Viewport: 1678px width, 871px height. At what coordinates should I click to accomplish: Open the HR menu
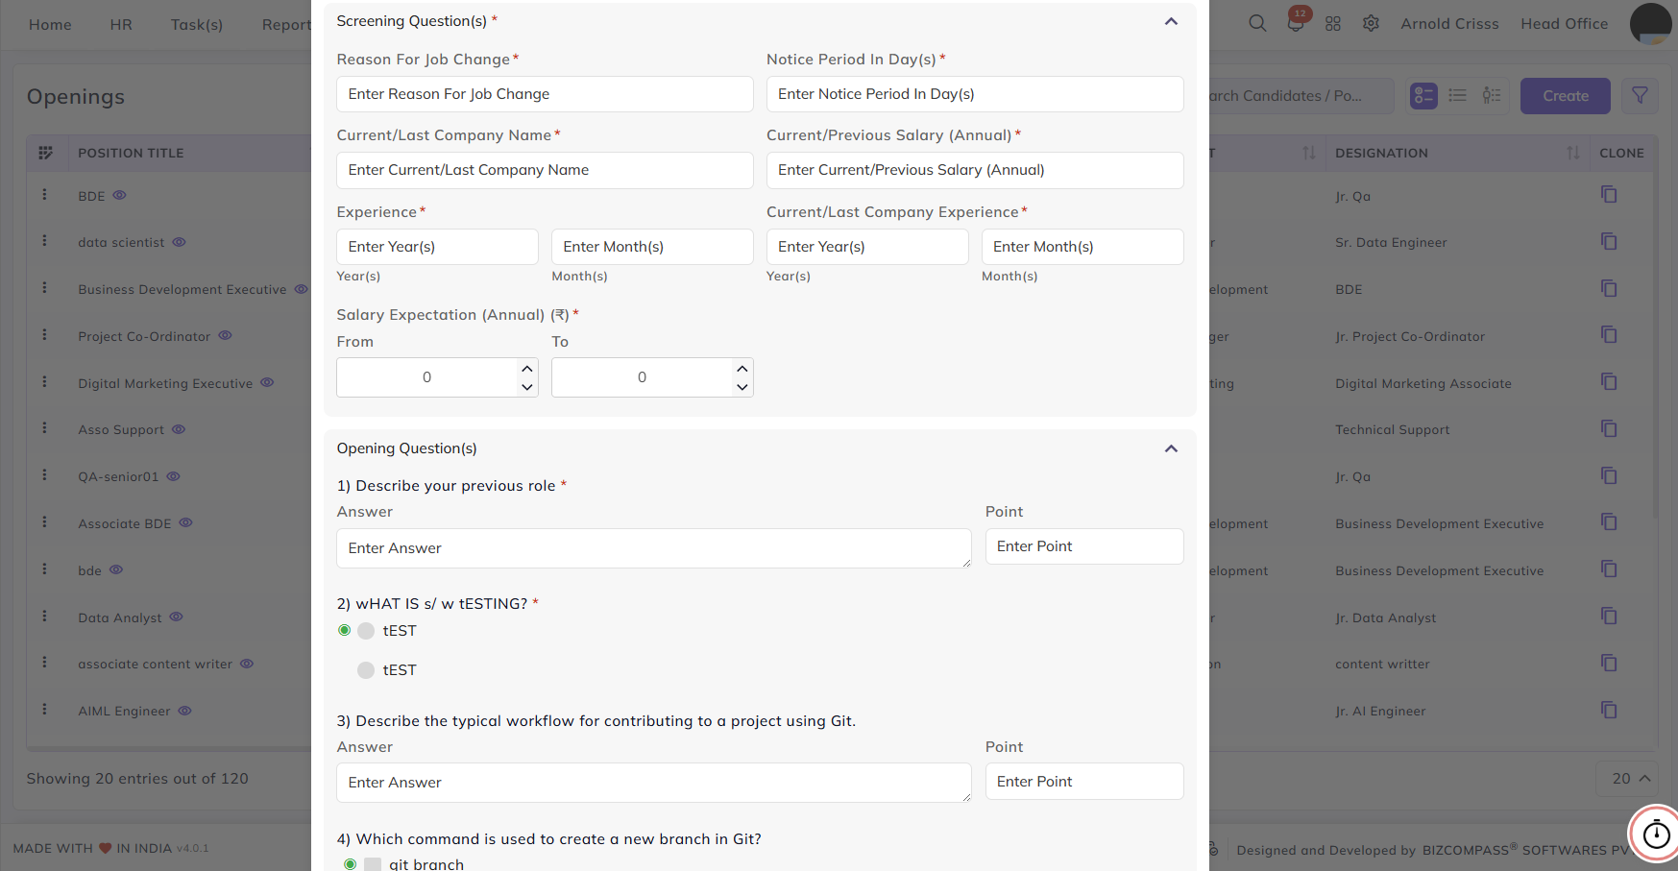121,24
